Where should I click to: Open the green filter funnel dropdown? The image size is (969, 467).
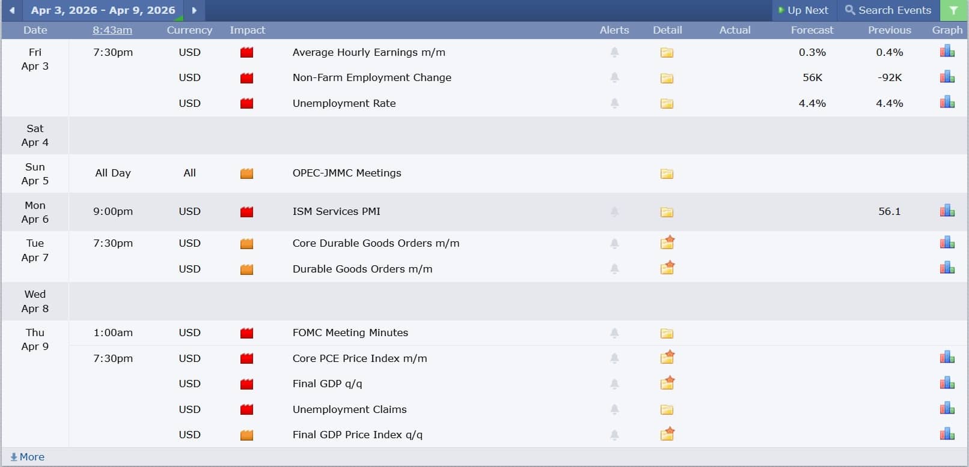(x=953, y=10)
